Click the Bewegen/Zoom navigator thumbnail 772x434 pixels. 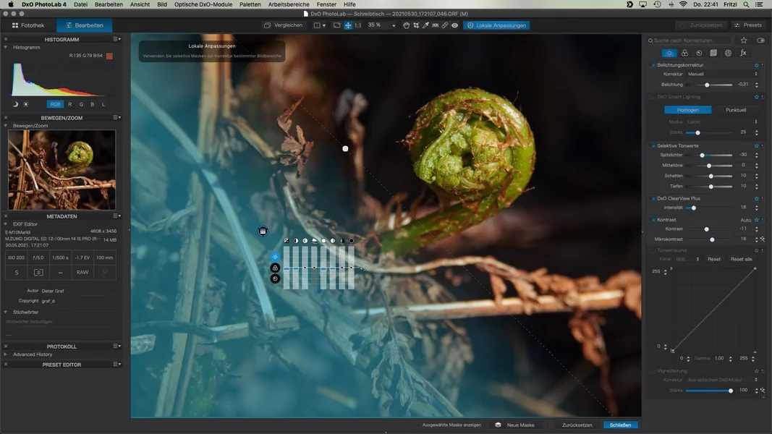[x=62, y=170]
